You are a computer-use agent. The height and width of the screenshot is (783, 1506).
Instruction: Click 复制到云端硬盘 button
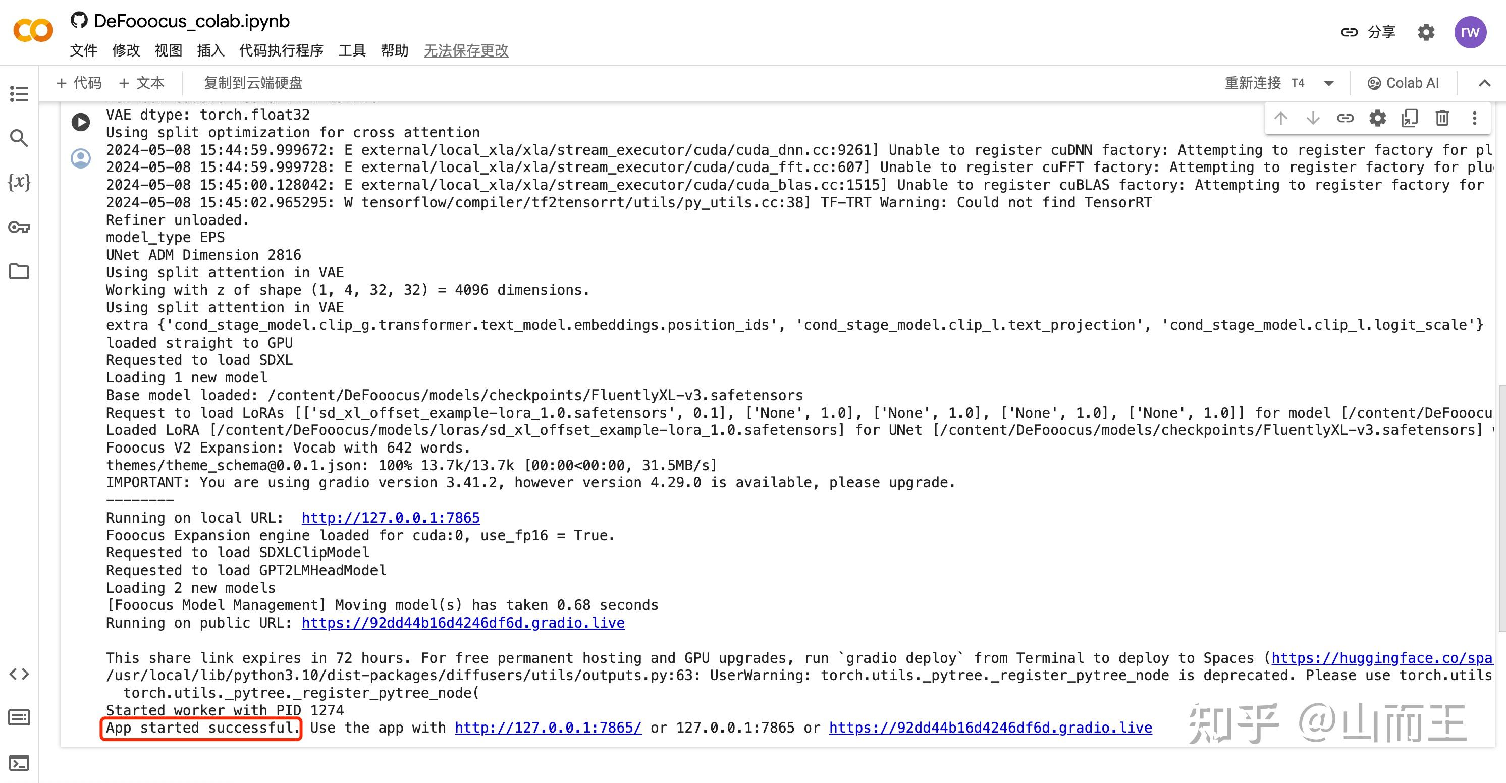pos(253,83)
